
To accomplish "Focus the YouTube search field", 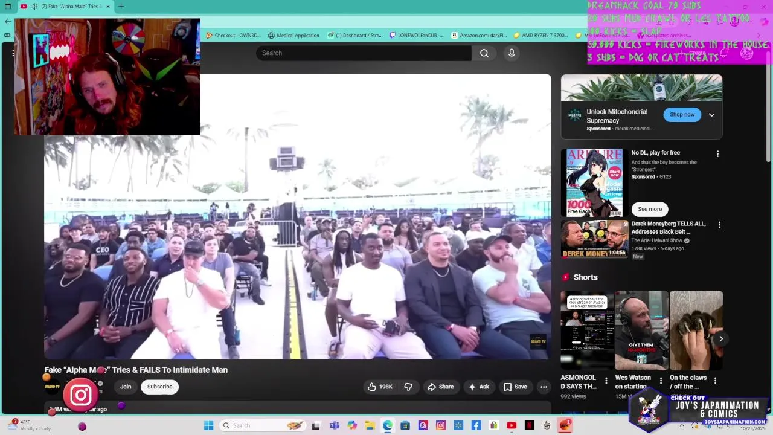I will pyautogui.click(x=364, y=53).
